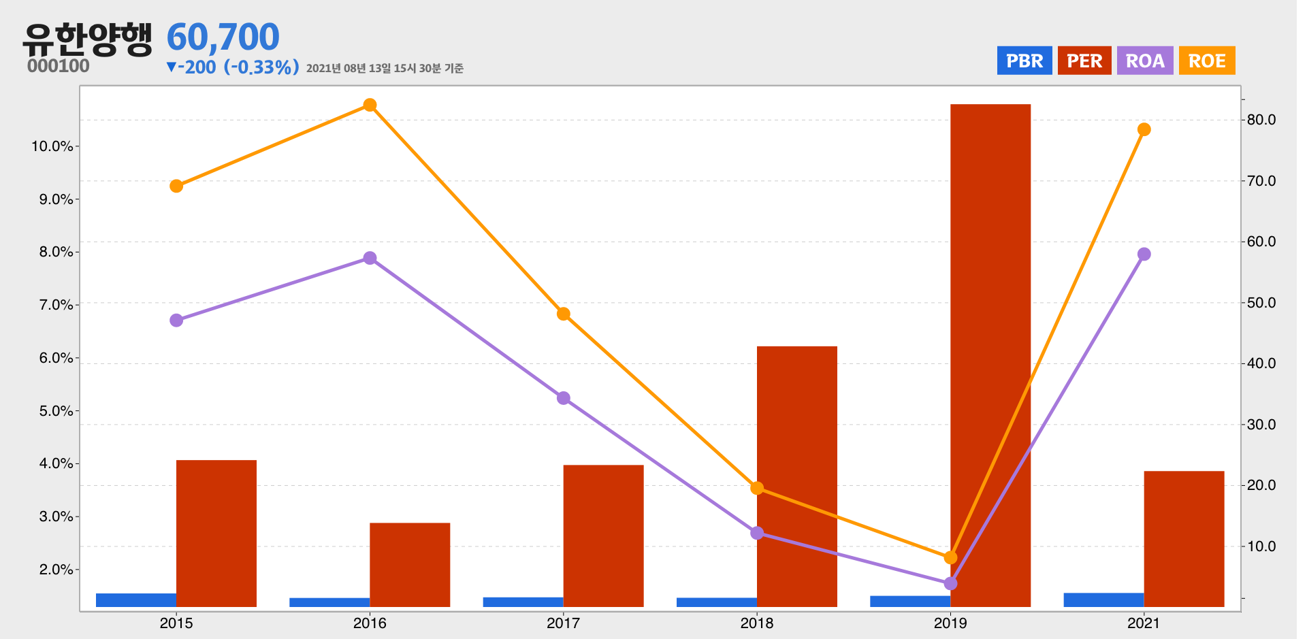Click the 2021 blue PBR bar
Screen dimensions: 1307x639
pos(1104,600)
